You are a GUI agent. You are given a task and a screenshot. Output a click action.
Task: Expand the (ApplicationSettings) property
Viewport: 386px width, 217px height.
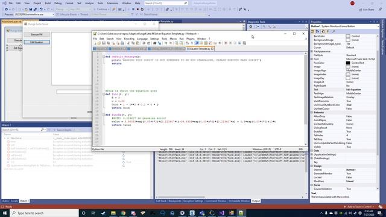coord(312,154)
